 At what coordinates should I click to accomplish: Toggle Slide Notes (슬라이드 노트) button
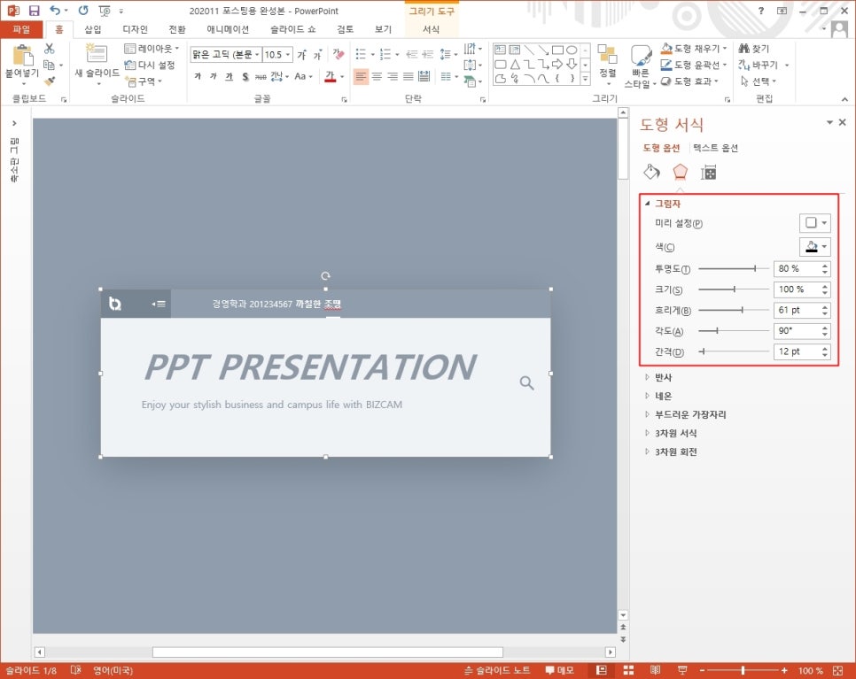[497, 670]
